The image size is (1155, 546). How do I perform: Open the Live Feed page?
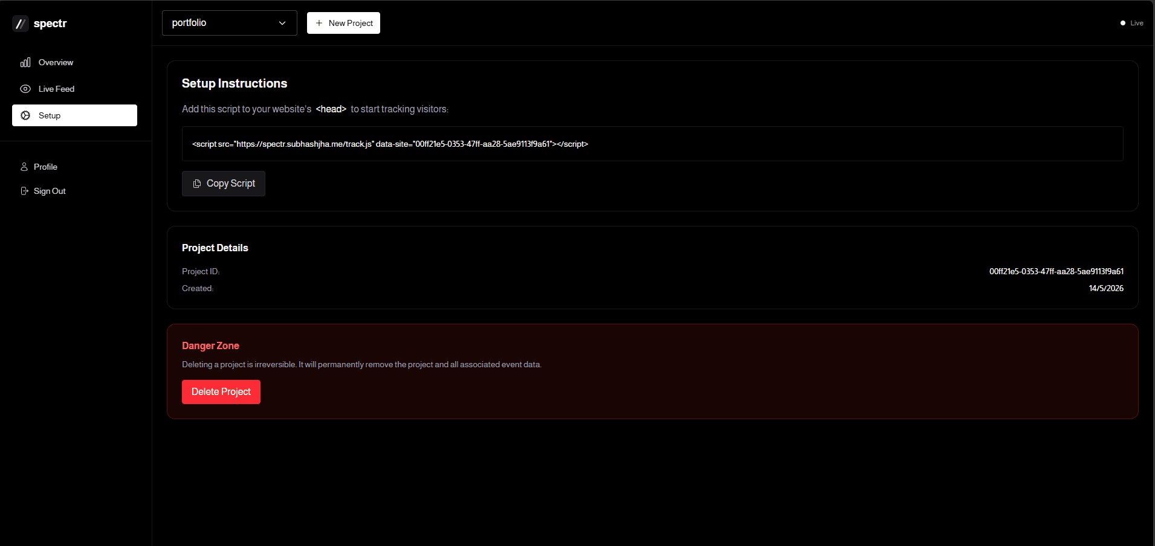(74, 89)
